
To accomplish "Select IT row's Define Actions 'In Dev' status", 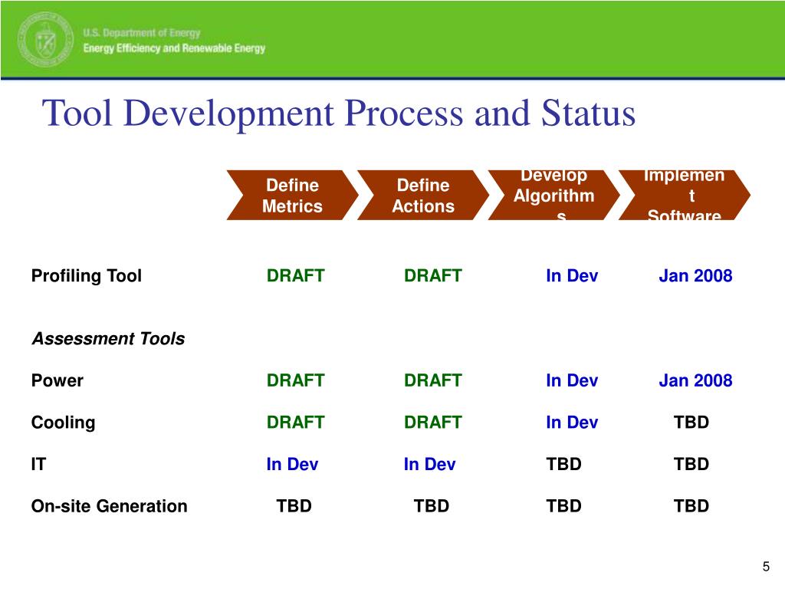I will pos(429,464).
